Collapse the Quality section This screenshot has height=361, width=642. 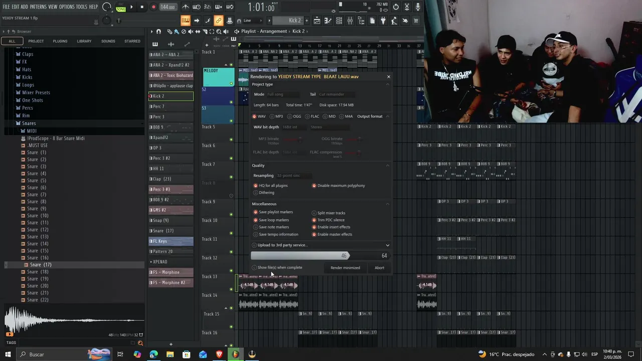pos(387,165)
